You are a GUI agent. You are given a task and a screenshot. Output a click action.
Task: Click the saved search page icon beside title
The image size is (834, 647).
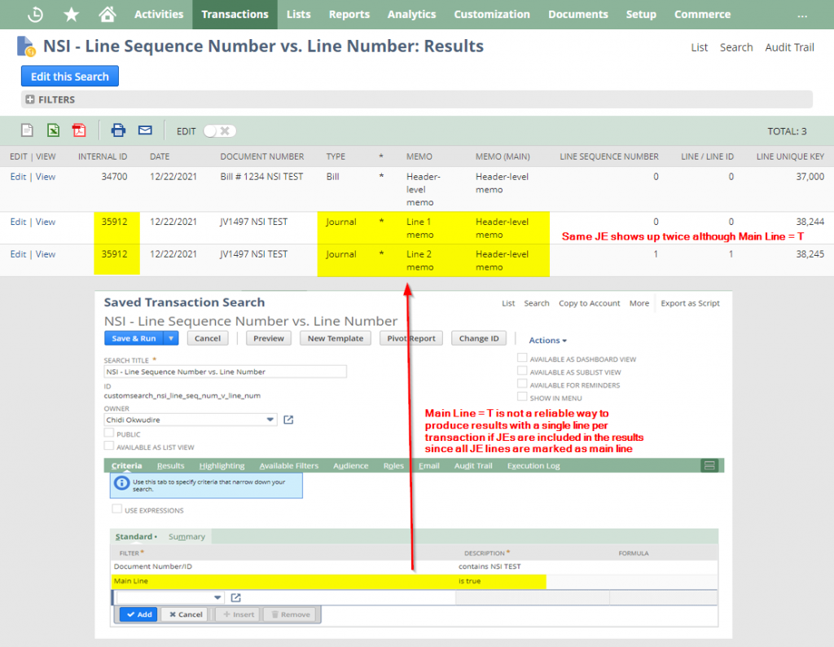(x=25, y=46)
